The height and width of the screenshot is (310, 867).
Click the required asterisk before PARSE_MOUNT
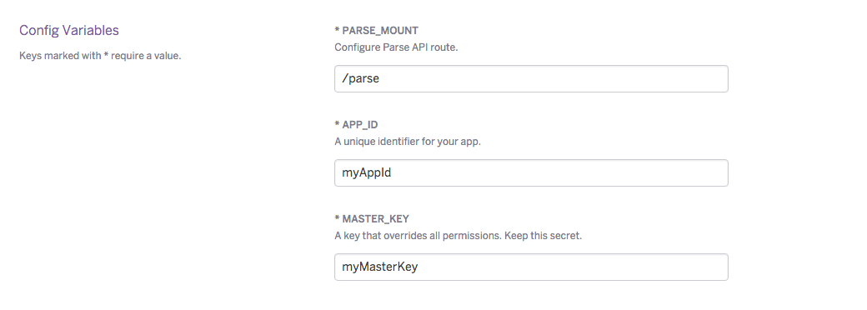[x=338, y=29]
